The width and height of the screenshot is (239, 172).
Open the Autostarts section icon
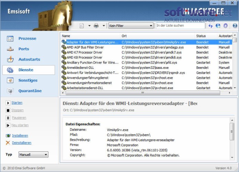[10, 59]
